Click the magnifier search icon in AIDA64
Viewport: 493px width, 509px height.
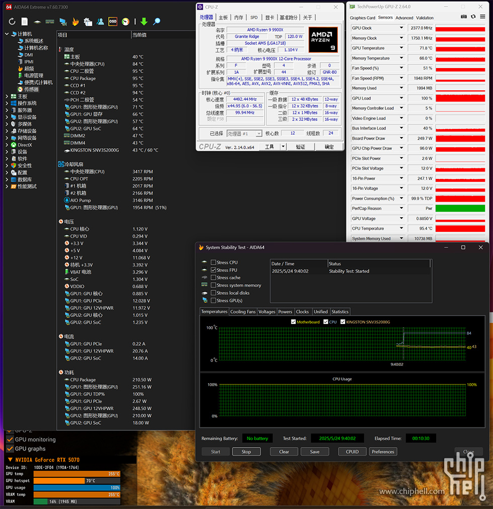pyautogui.click(x=156, y=22)
